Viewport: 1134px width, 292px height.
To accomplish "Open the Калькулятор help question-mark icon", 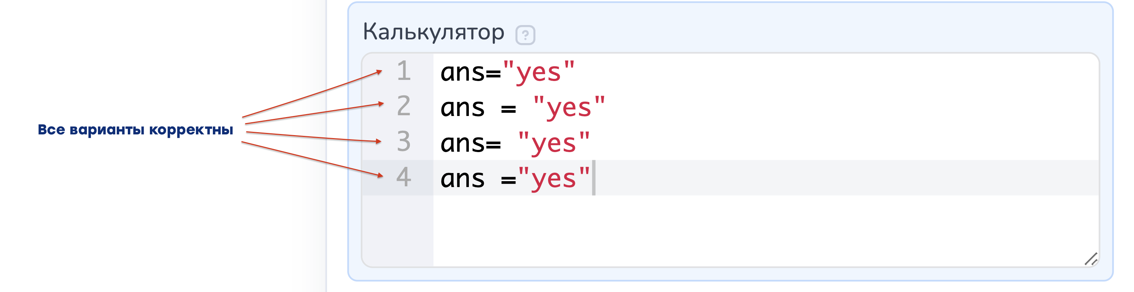I will [525, 35].
